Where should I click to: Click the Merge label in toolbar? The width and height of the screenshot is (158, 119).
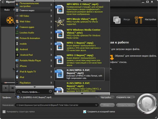(127, 19)
